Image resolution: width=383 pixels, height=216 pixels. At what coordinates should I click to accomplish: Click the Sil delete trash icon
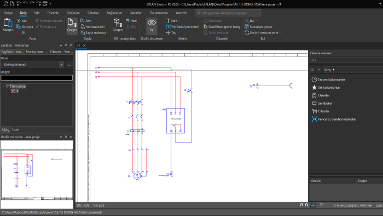point(19,32)
